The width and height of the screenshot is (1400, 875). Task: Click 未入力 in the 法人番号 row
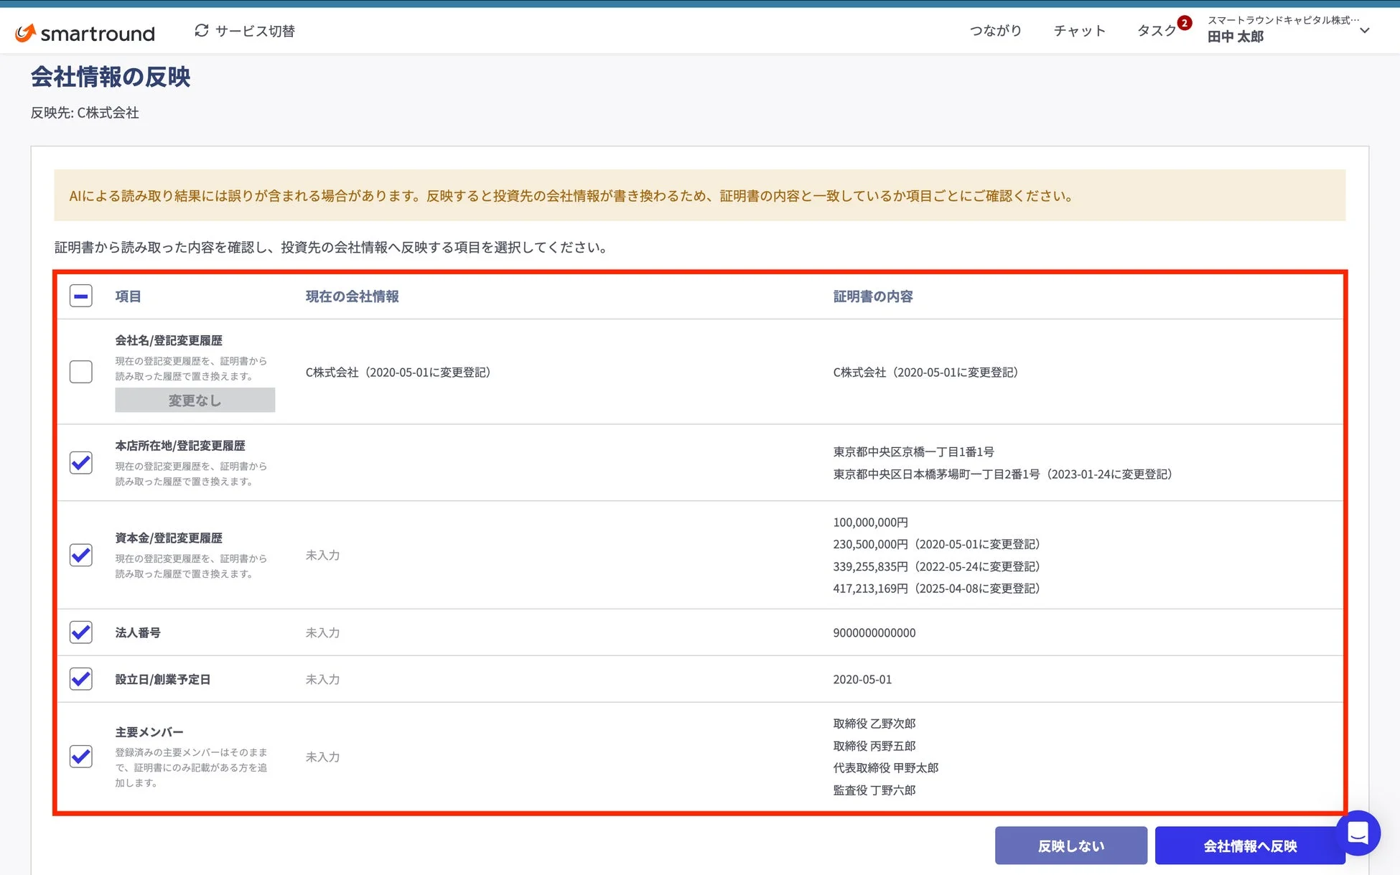tap(322, 633)
